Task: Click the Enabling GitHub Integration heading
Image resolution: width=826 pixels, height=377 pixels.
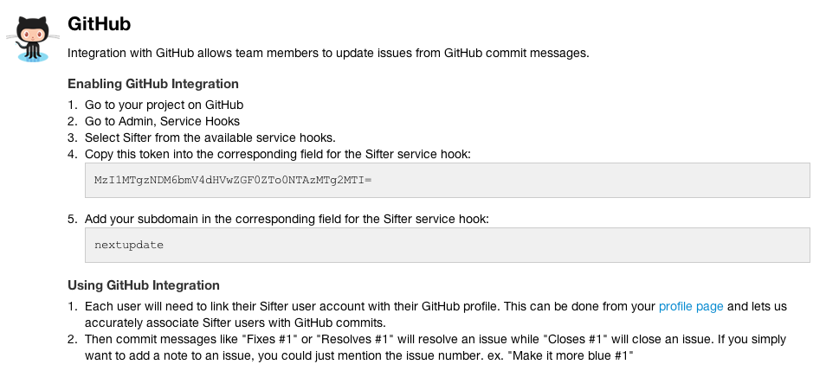Action: pyautogui.click(x=152, y=84)
